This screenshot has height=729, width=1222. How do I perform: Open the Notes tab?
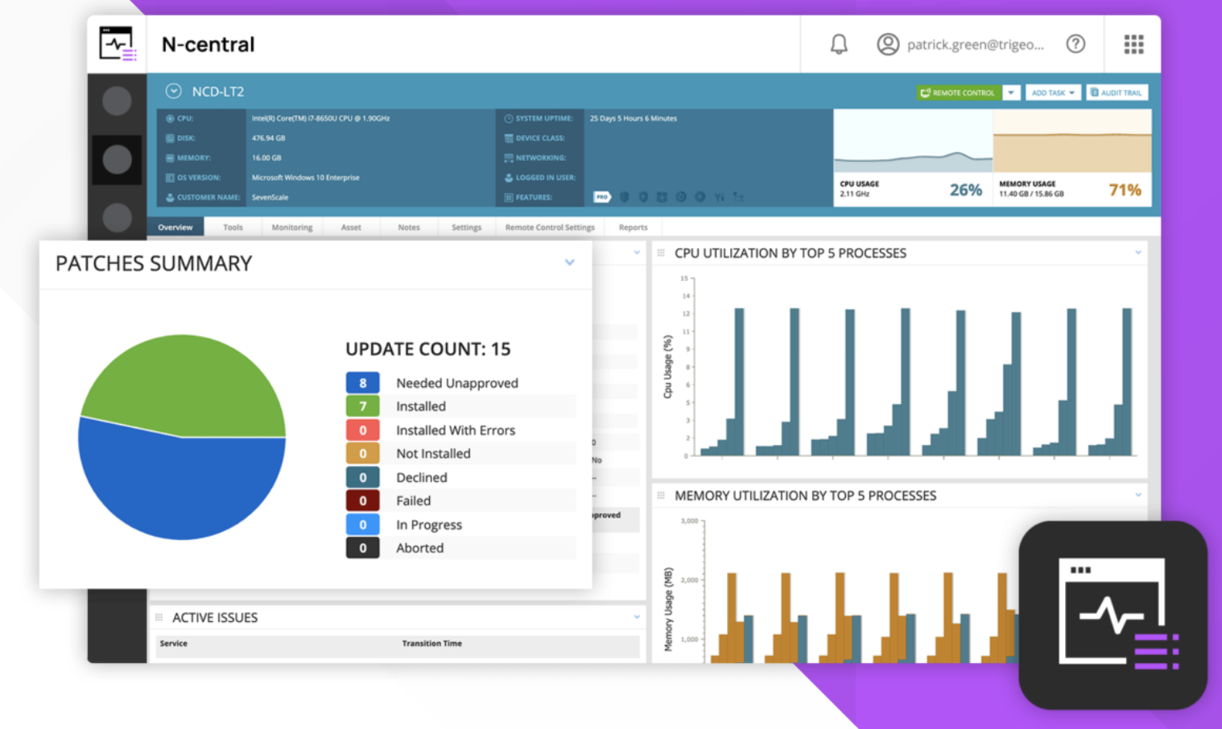point(409,227)
